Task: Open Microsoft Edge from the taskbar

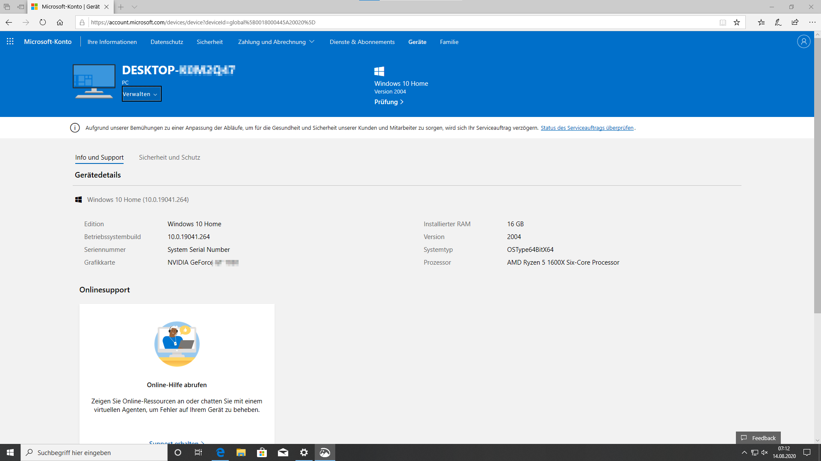Action: (x=220, y=452)
